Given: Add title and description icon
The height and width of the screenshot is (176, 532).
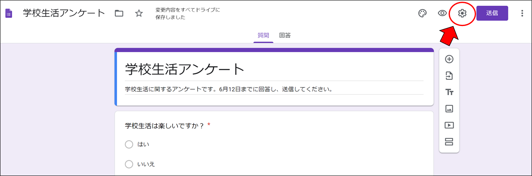Looking at the screenshot, I should [449, 92].
